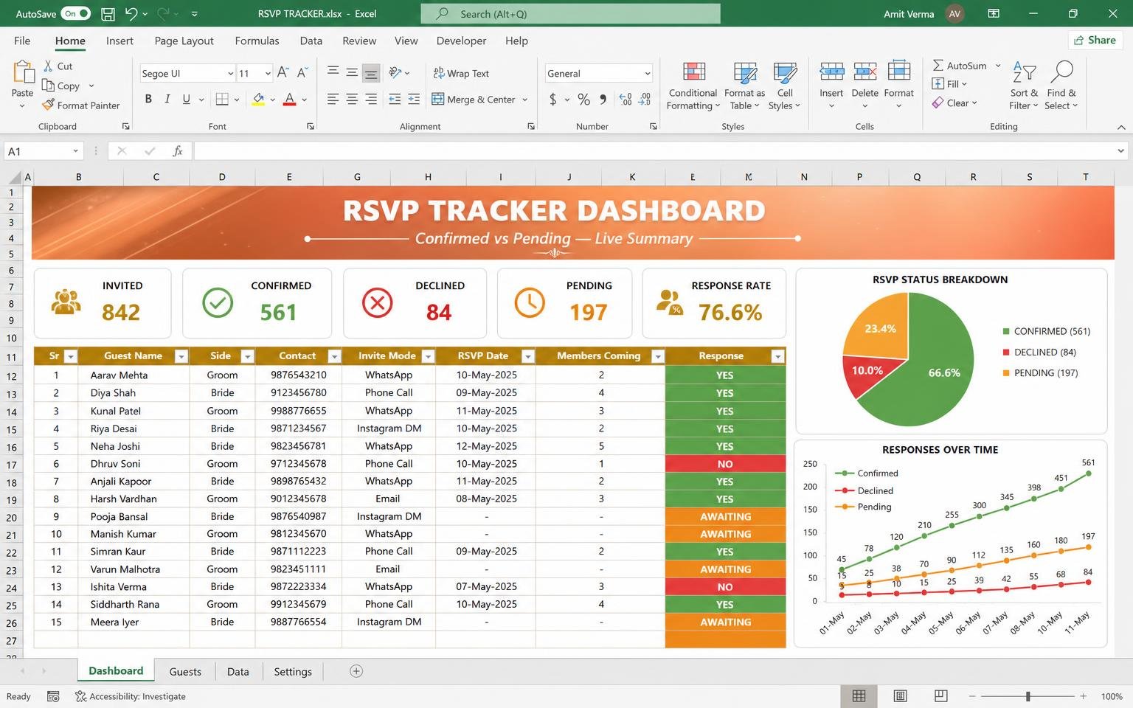The width and height of the screenshot is (1133, 708).
Task: Click the Insert Function fx icon
Action: (x=177, y=151)
